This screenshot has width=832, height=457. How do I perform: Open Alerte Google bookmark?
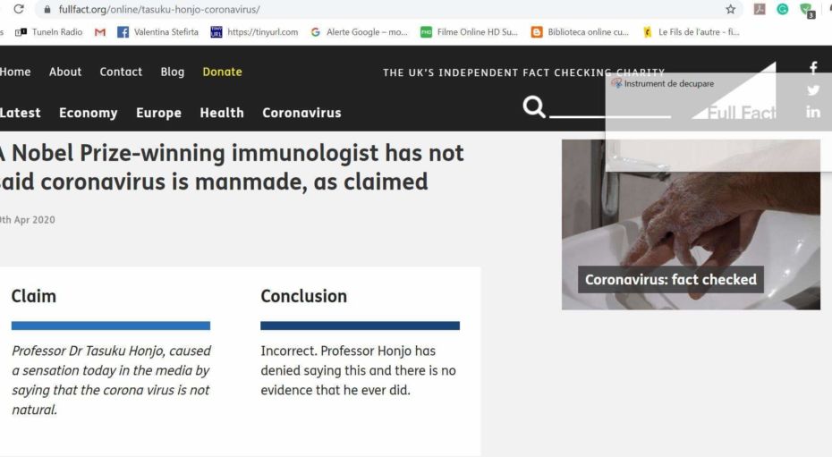[360, 32]
